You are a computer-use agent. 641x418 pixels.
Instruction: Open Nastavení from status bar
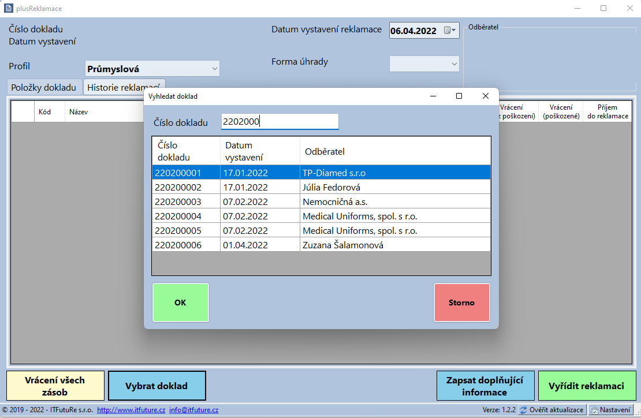coord(610,410)
